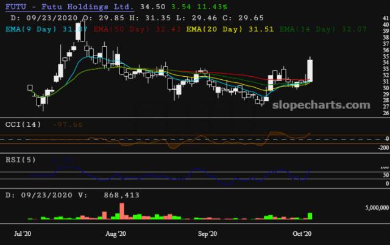Viewport: 390px width, 245px height.
Task: Click the tallest red volume bar
Action: (x=122, y=211)
